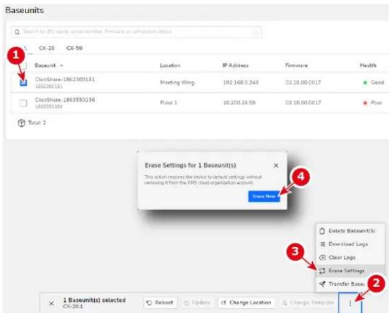Click the IP Address column header
Viewport: 389px width, 313px height.
tap(236, 66)
